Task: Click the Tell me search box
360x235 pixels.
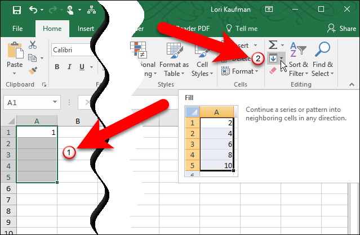Action: [x=242, y=29]
